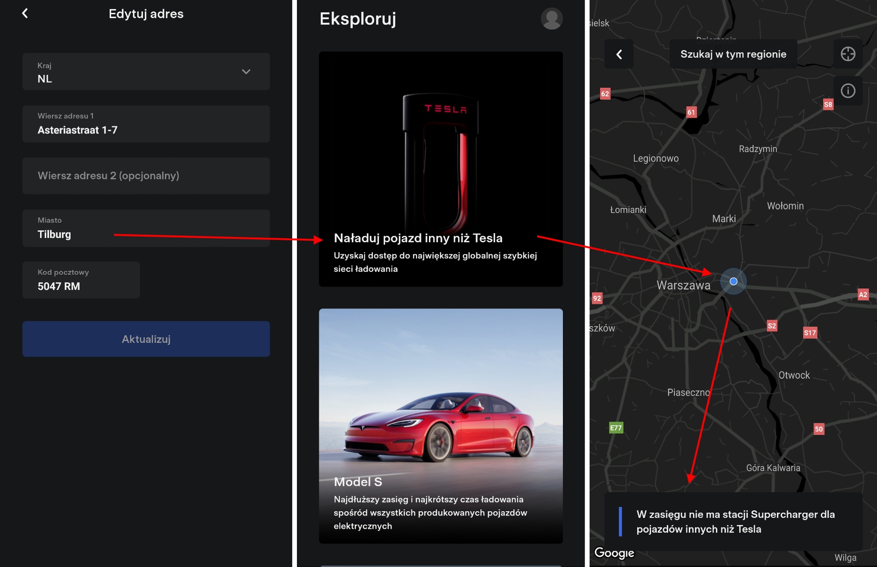Edit the Miasto field showing Tilburg
877x567 pixels.
coord(146,228)
